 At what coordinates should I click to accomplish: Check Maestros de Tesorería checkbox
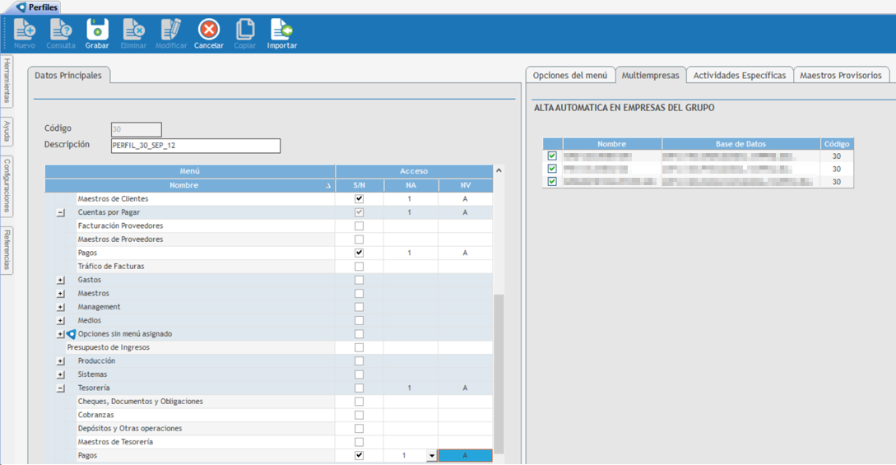point(359,442)
